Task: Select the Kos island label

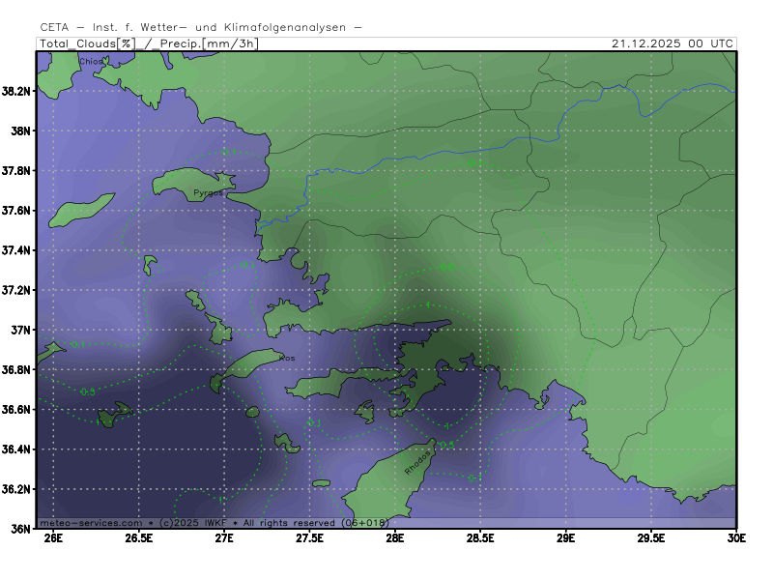Action: 286,358
